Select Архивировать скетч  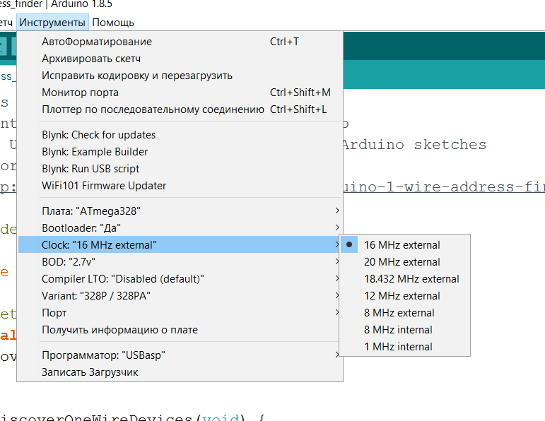[180, 59]
